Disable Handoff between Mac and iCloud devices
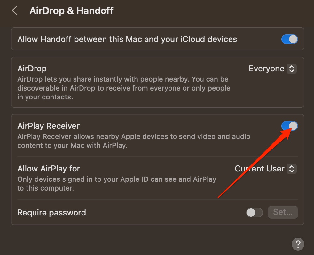 point(289,39)
